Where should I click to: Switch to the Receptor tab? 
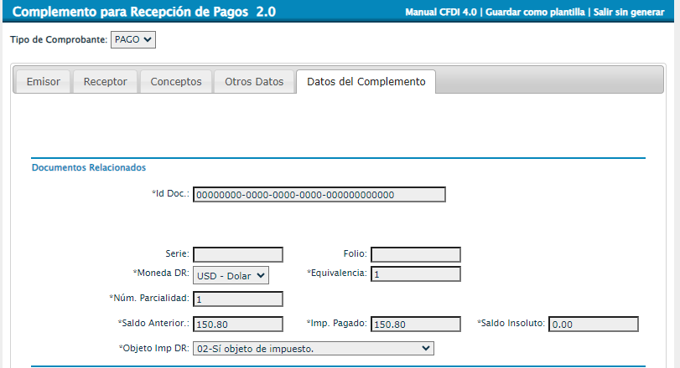pos(106,82)
